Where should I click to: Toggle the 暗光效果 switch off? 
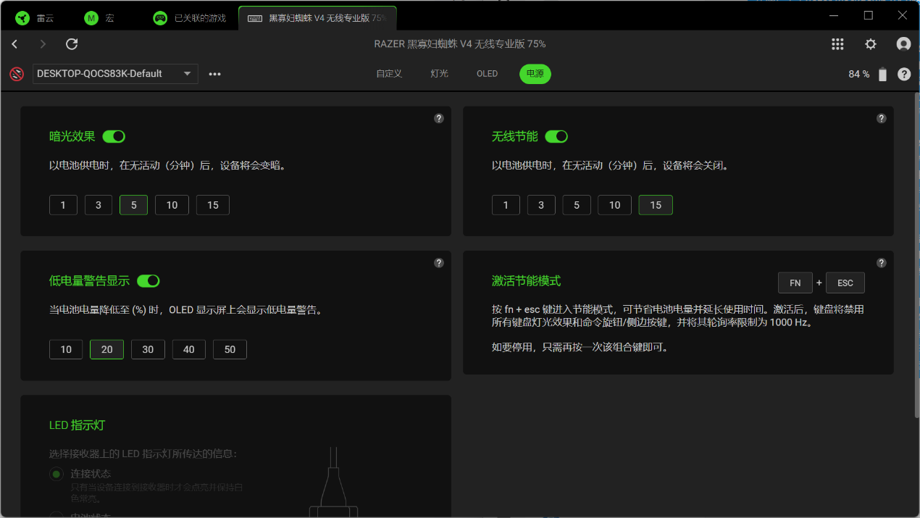pos(114,136)
